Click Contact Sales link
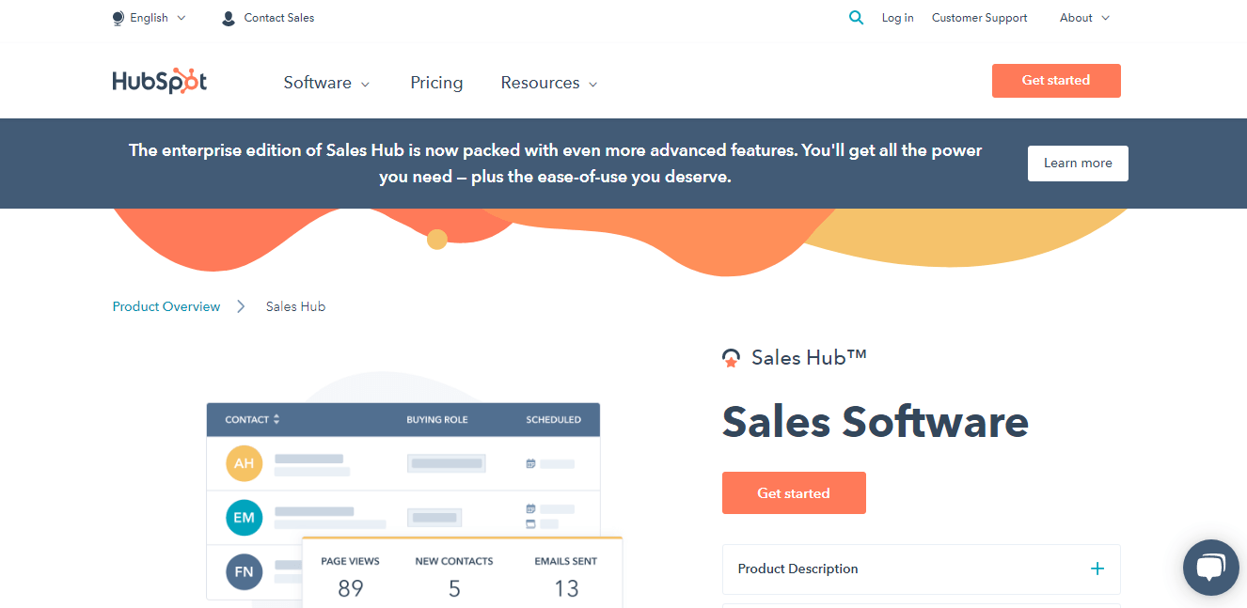This screenshot has width=1247, height=608. pyautogui.click(x=279, y=18)
